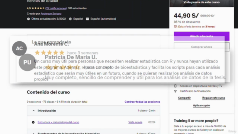238x134 pixels.
Task: Click the trophy icon beside Certificado de finalización
Action: point(175,91)
